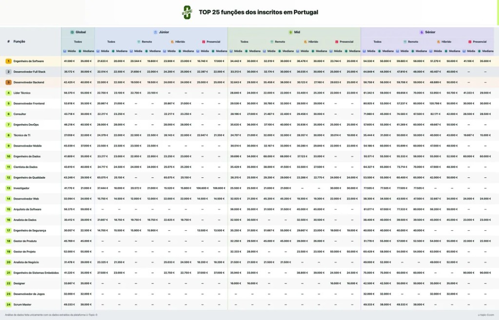Click the Mediana icon in the Global column
499x320 pixels.
pyautogui.click(x=80, y=51)
